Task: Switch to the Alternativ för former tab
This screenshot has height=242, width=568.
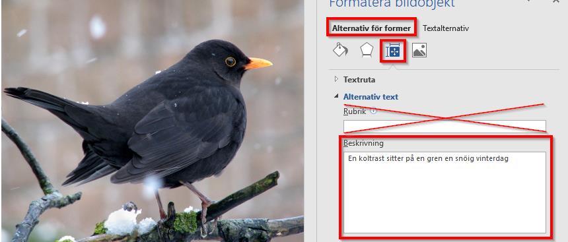Action: coord(371,28)
